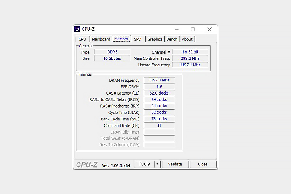Click tRCD value 24 clocks
The image size is (291, 194).
click(x=159, y=99)
